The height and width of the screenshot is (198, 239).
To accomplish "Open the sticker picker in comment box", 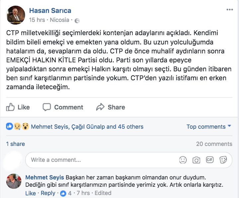I will pyautogui.click(x=223, y=160).
